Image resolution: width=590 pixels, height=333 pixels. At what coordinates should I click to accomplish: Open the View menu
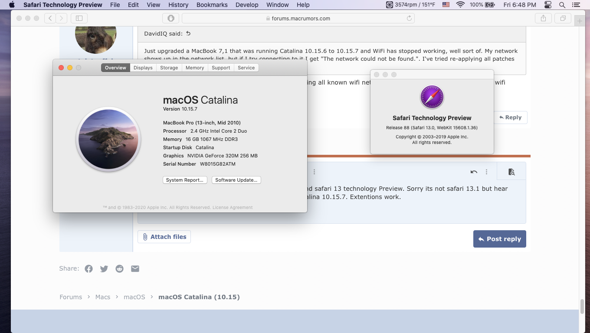coord(154,5)
